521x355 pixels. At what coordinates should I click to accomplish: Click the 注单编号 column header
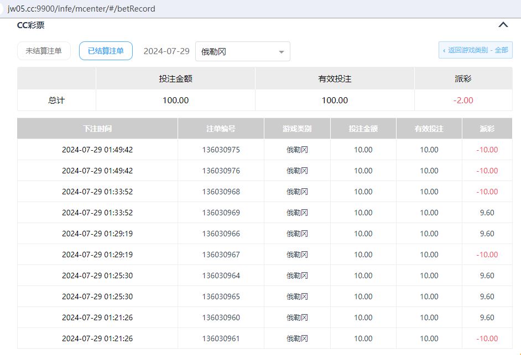coord(221,129)
